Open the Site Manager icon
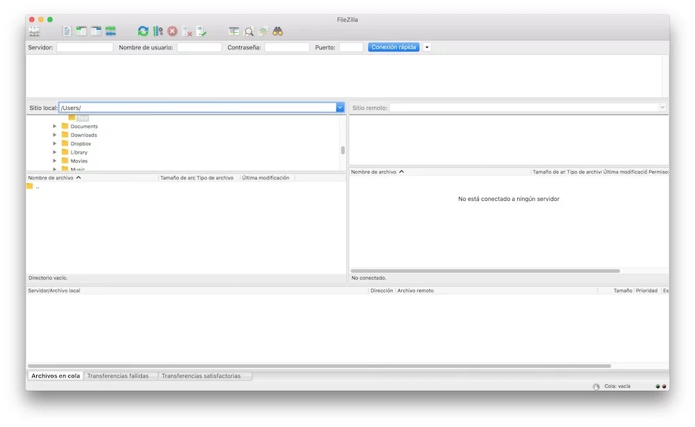Image resolution: width=695 pixels, height=427 pixels. pyautogui.click(x=34, y=31)
